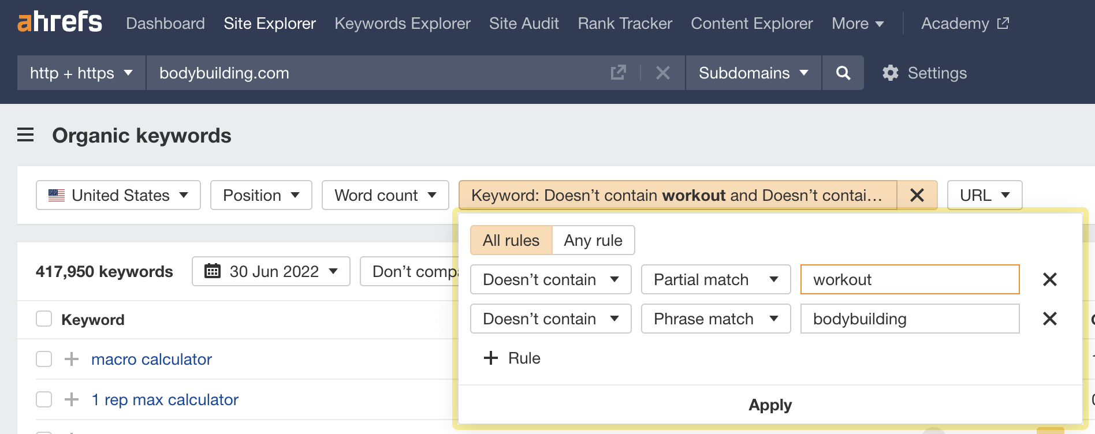Check the select-all Keyword checkbox

[44, 319]
